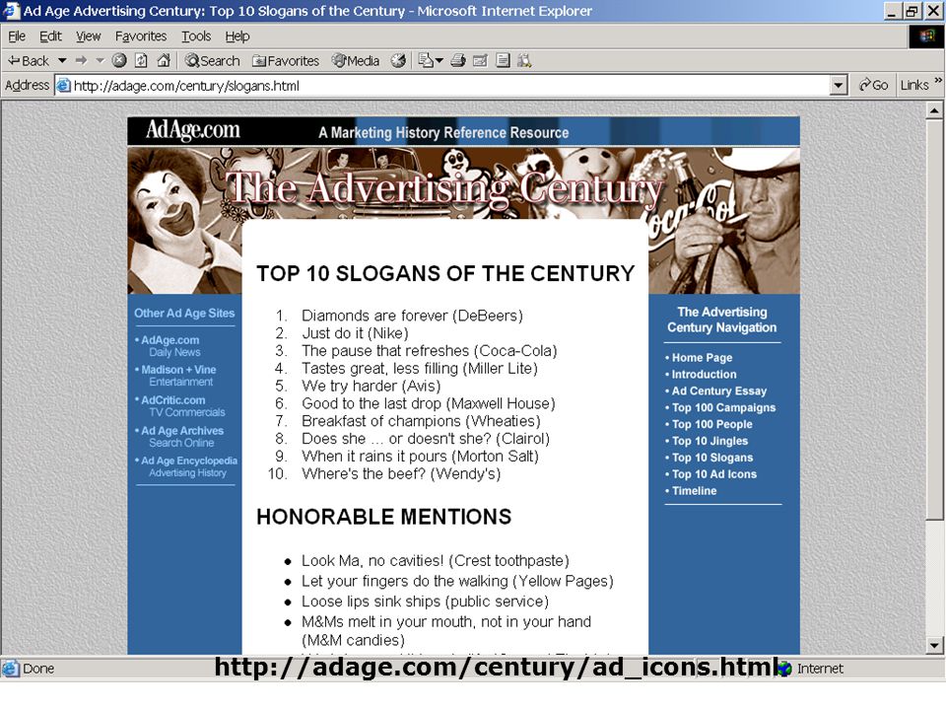
Task: Click the Discuss toolbar icon
Action: click(x=503, y=60)
